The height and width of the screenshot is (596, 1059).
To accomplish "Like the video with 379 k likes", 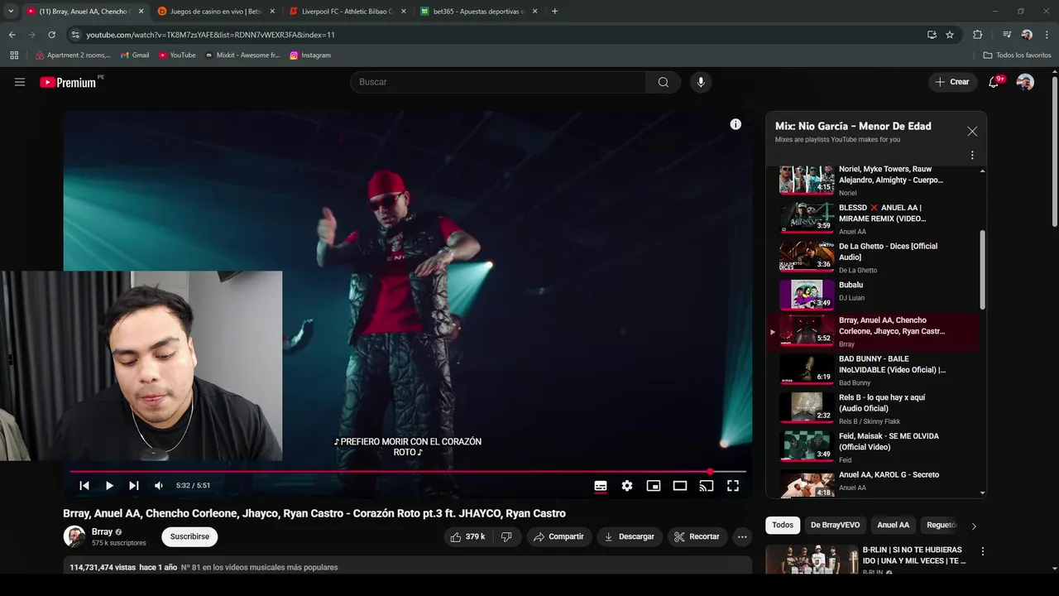I will click(467, 536).
